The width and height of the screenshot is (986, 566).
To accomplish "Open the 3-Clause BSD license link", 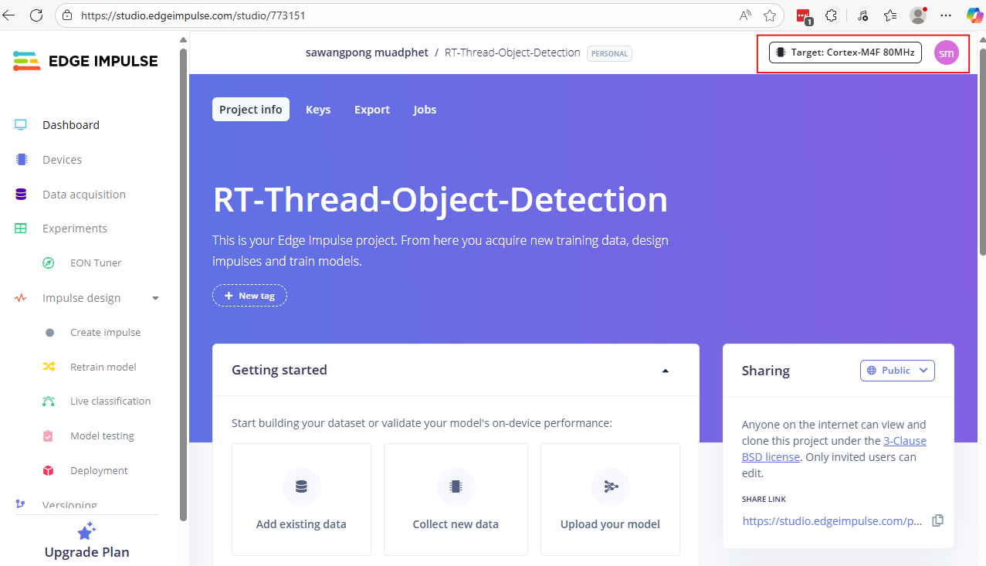I will 905,441.
